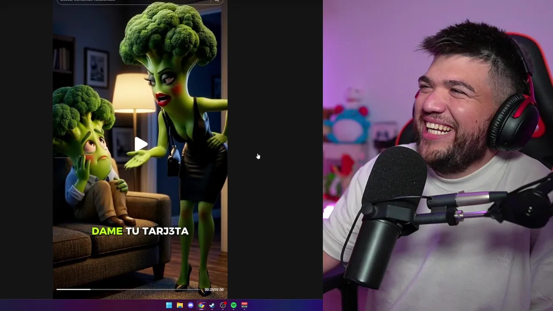Open File Explorer from the taskbar

point(180,305)
